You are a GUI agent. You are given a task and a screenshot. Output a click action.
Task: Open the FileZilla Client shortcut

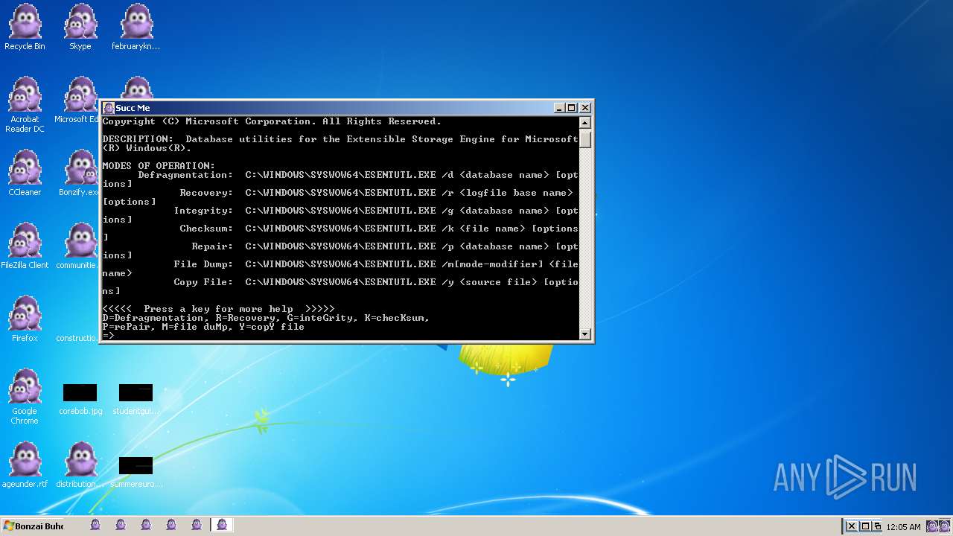25,246
